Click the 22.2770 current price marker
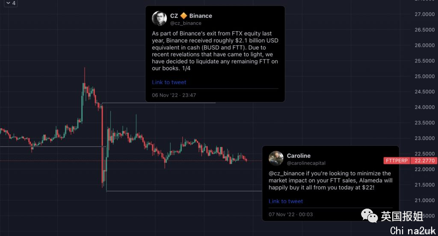 click(424, 161)
